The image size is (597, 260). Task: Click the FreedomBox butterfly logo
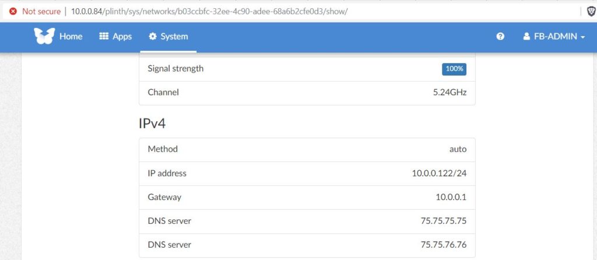coord(44,36)
